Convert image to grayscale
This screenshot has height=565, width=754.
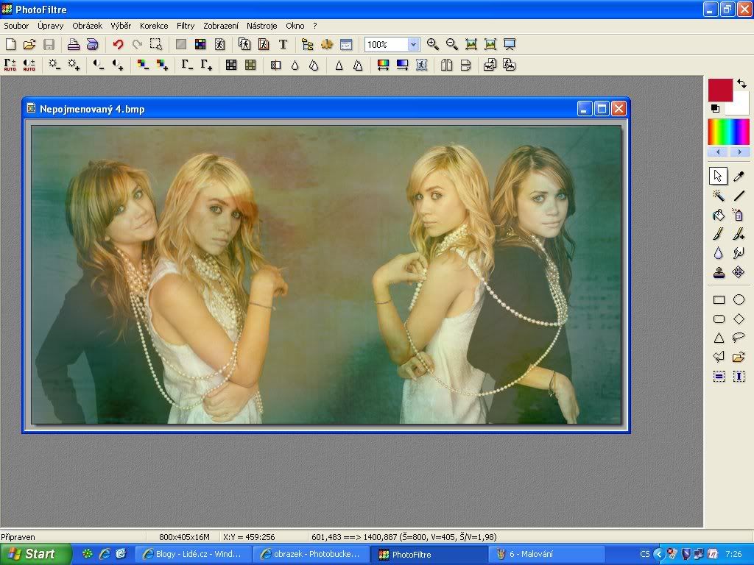231,65
